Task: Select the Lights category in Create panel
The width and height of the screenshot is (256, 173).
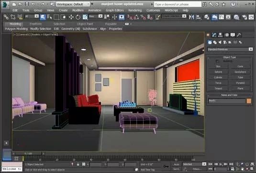Action: (x=220, y=43)
